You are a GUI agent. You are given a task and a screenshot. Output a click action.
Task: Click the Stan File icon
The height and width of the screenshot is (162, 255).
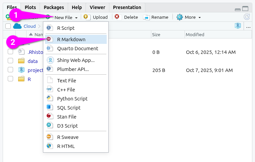pos(50,116)
